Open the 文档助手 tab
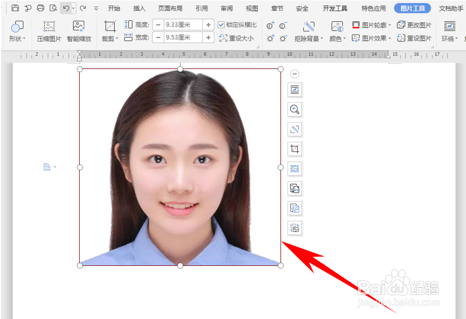 click(451, 8)
